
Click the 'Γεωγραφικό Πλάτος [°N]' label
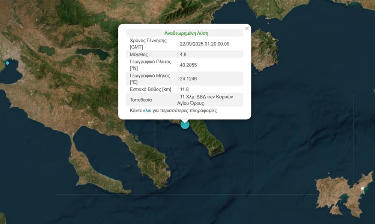pyautogui.click(x=150, y=65)
